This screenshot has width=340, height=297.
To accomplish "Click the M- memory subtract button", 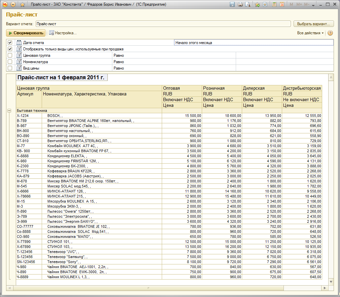I will coord(307,4).
